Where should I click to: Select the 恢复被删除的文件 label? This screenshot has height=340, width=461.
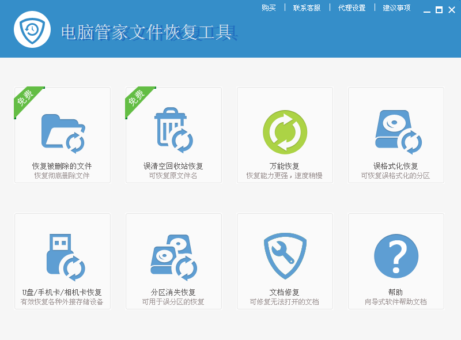tap(62, 166)
